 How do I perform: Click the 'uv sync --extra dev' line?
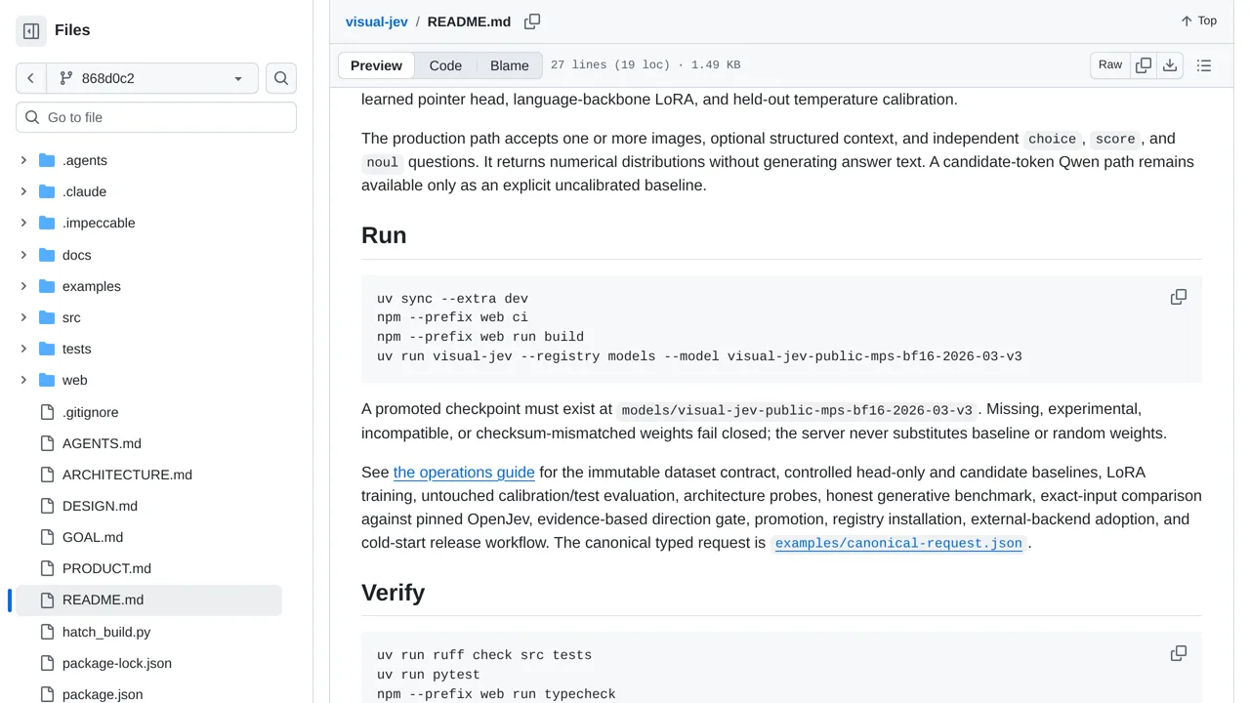452,299
